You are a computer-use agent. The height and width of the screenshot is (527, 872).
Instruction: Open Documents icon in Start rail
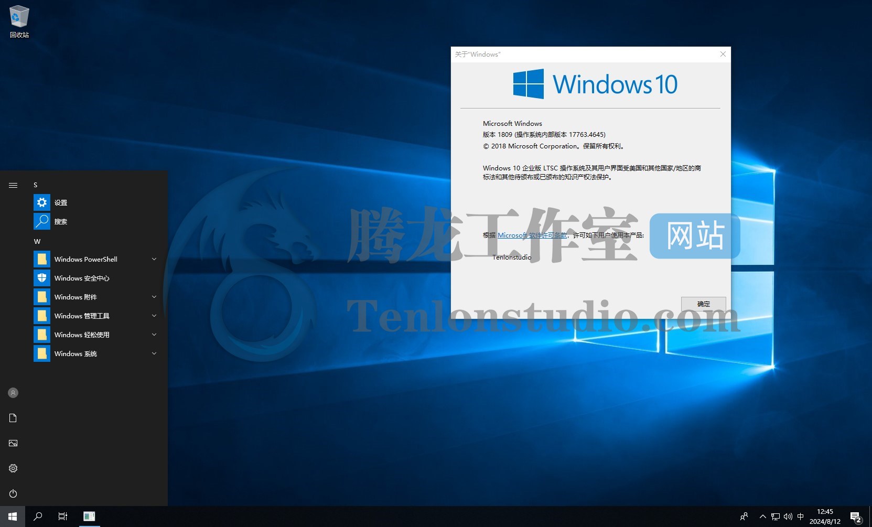13,418
